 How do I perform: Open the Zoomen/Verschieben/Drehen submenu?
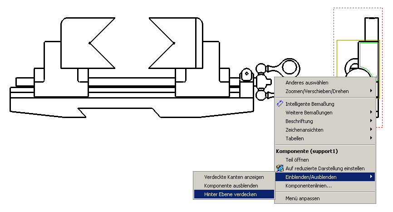point(325,91)
